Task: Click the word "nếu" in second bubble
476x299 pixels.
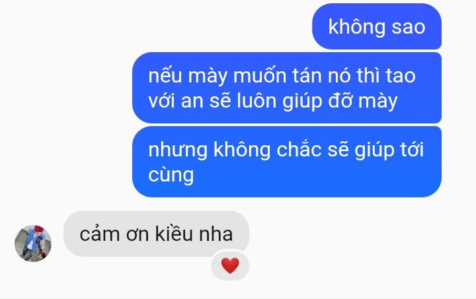Action: pos(165,75)
